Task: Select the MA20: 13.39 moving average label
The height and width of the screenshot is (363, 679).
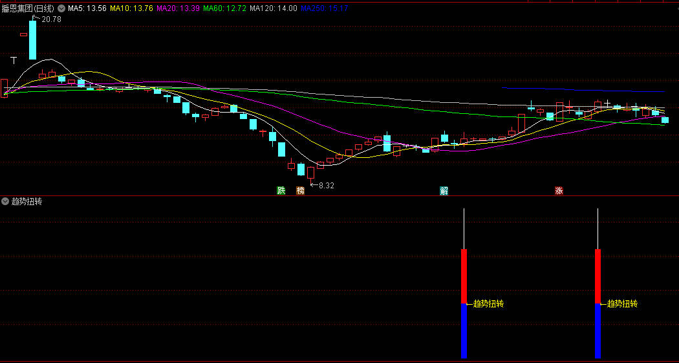Action: tap(178, 8)
